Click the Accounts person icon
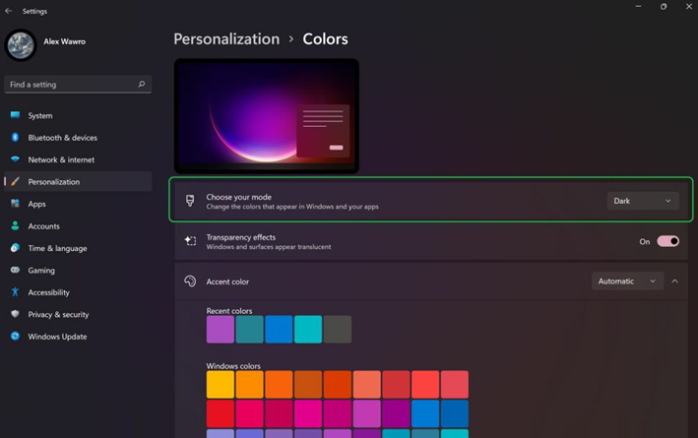Viewport: 698px width, 438px height. (x=15, y=226)
